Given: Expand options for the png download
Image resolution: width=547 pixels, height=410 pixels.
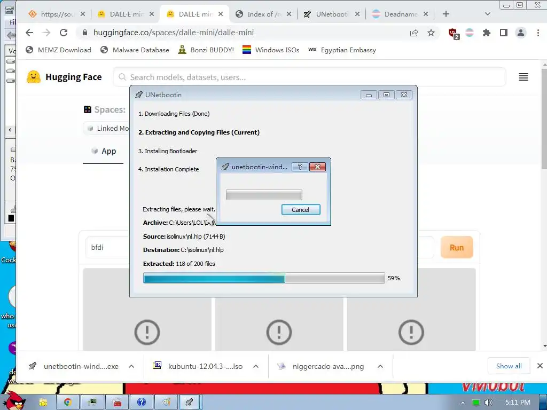Looking at the screenshot, I should pyautogui.click(x=380, y=366).
